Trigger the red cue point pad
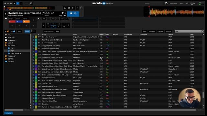 click(x=12, y=22)
